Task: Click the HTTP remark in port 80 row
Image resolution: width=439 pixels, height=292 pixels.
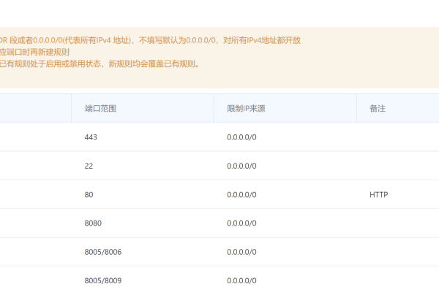Action: point(378,195)
